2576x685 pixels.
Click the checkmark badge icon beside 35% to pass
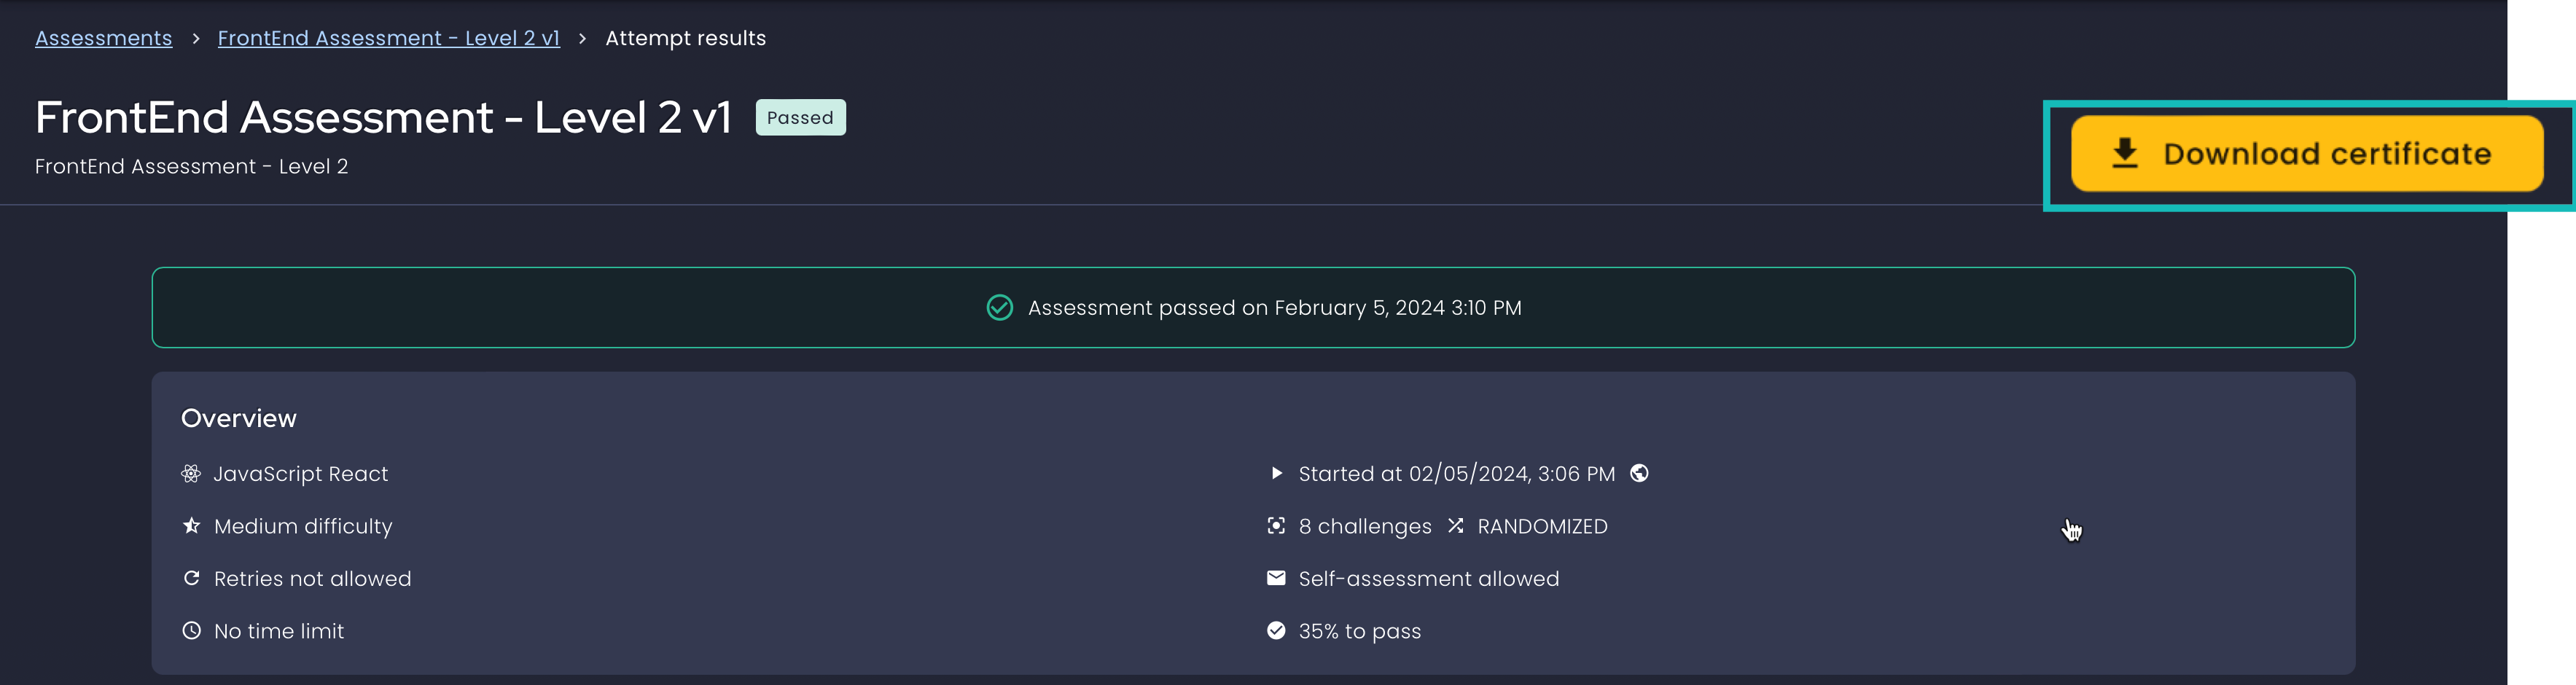coord(1276,630)
